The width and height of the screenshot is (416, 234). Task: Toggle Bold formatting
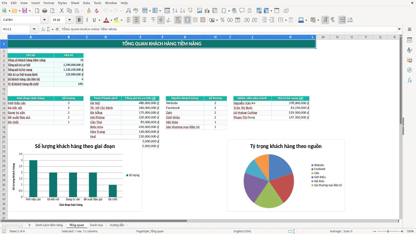coord(79,20)
